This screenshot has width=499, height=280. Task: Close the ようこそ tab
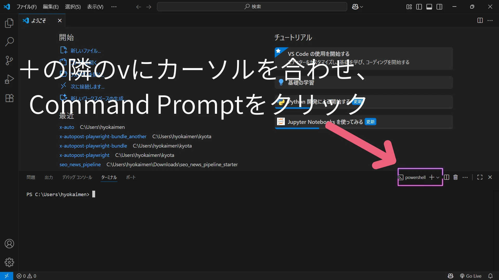click(x=60, y=21)
